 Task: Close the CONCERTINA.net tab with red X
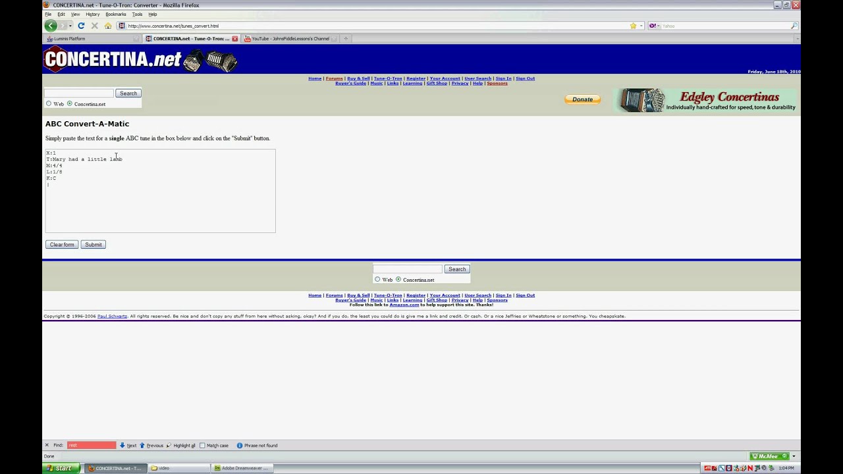(x=234, y=39)
